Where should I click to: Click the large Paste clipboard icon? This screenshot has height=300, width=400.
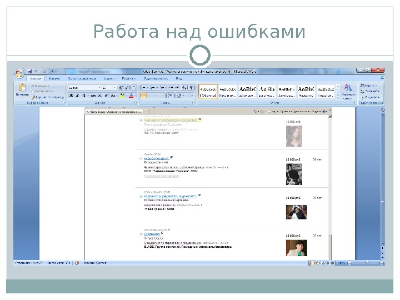(22, 88)
